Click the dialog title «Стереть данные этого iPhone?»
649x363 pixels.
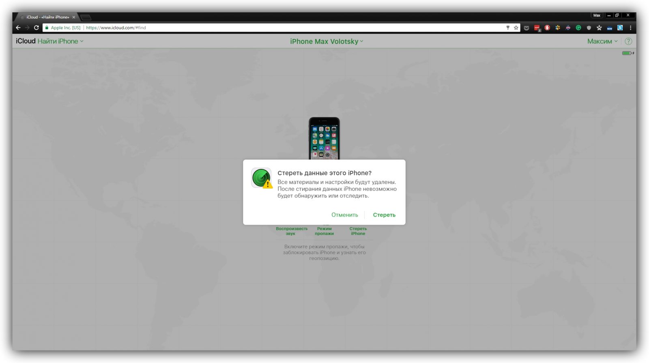[x=324, y=173]
